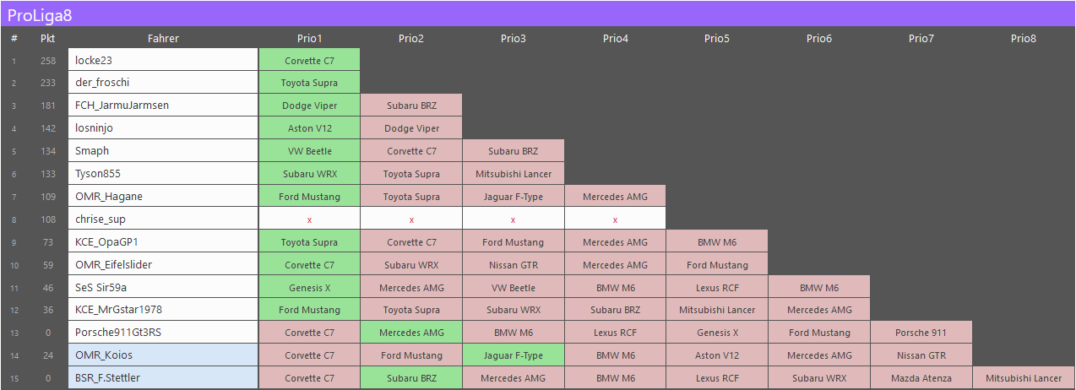Click Genesis X in the SeS Sir59a row
This screenshot has height=390, width=1076.
[309, 287]
